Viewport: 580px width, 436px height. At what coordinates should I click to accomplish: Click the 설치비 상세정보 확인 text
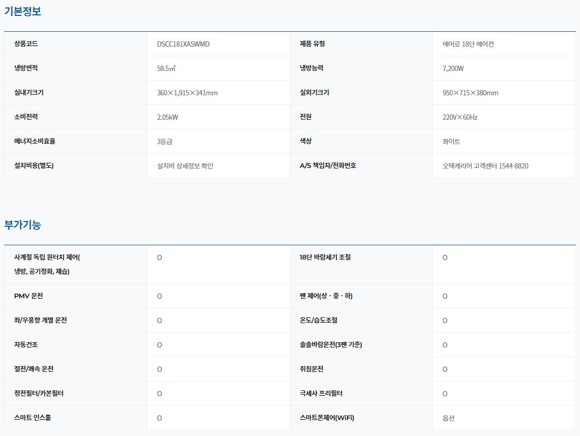point(185,166)
